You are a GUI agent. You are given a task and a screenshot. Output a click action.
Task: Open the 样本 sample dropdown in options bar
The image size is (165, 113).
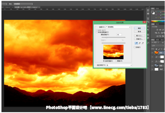(x=23, y=4)
